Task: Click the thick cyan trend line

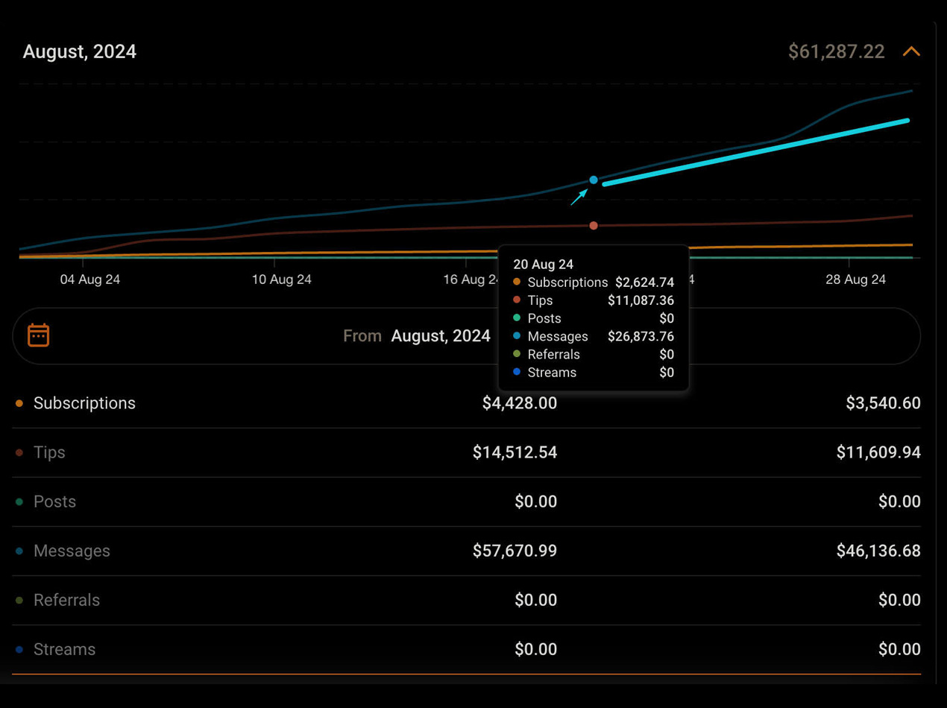Action: (755, 152)
